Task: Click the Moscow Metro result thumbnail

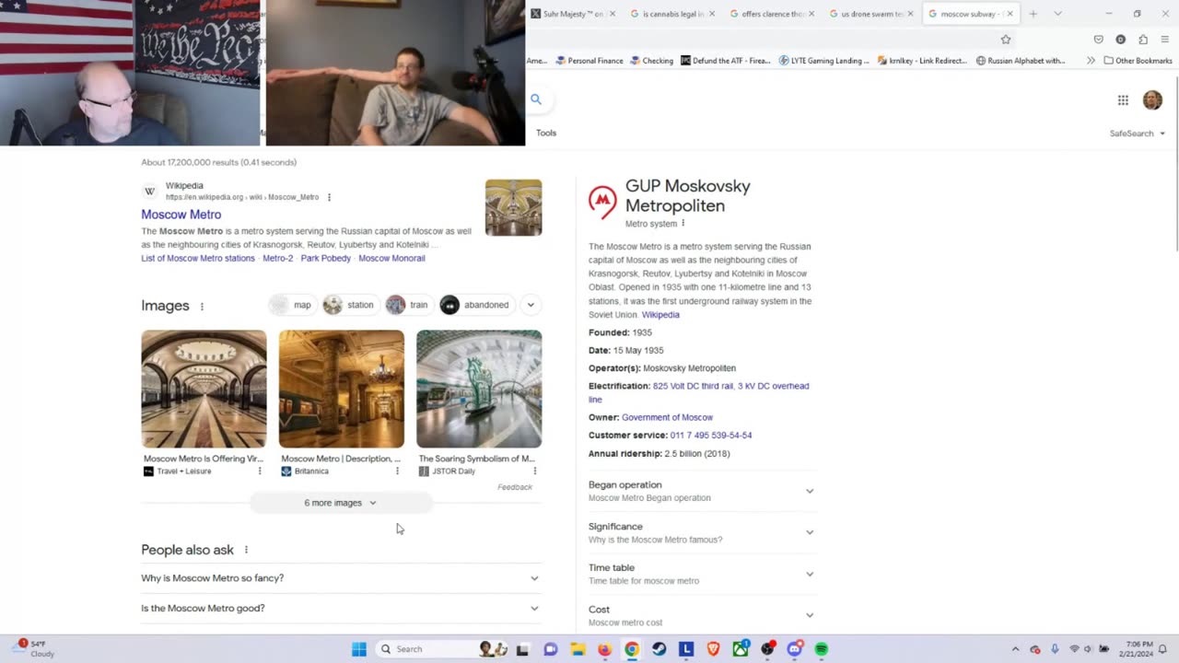Action: [x=513, y=207]
